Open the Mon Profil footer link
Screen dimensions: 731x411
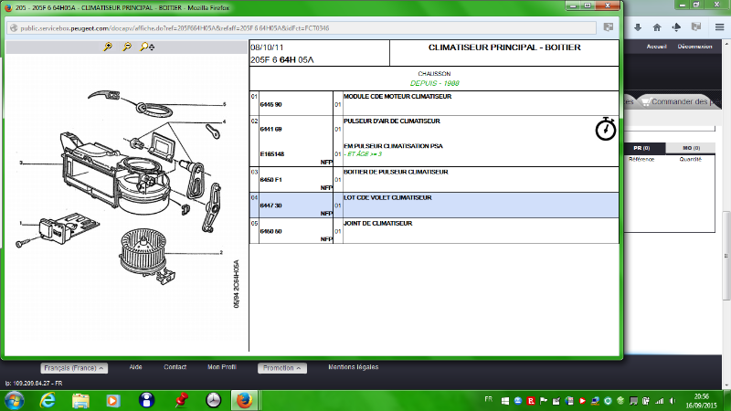coord(222,367)
